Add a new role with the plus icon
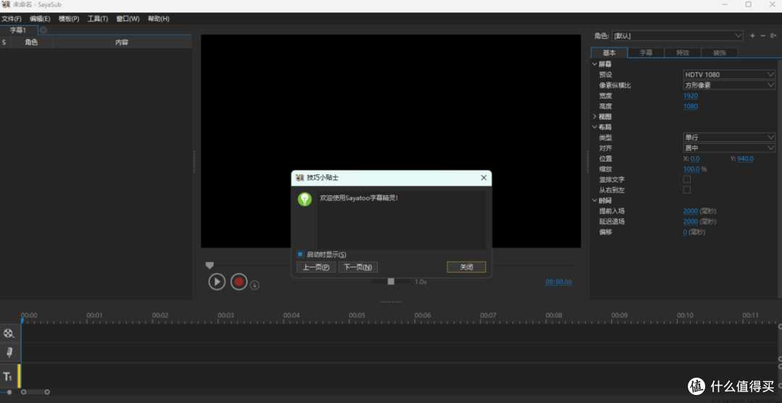This screenshot has height=403, width=782. click(752, 36)
